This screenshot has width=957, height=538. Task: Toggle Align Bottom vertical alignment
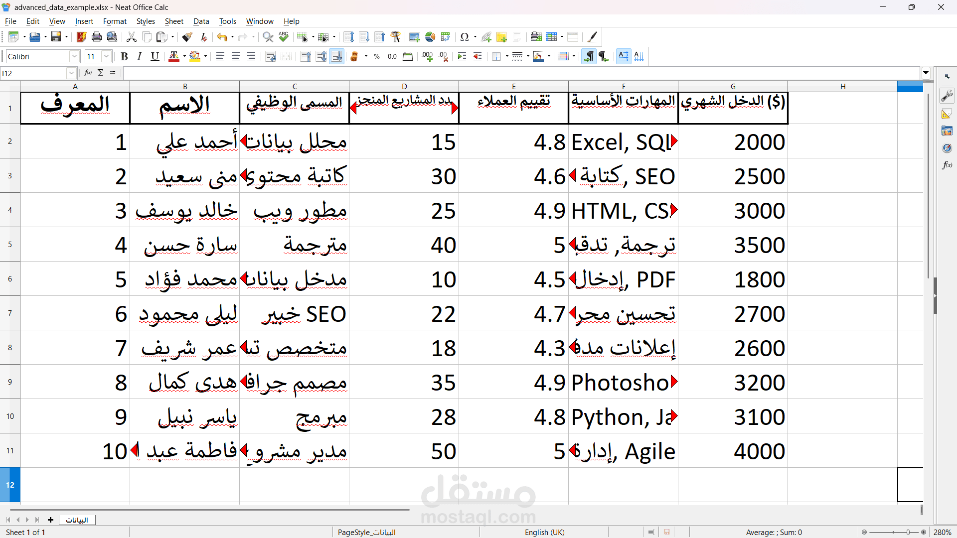(x=337, y=56)
